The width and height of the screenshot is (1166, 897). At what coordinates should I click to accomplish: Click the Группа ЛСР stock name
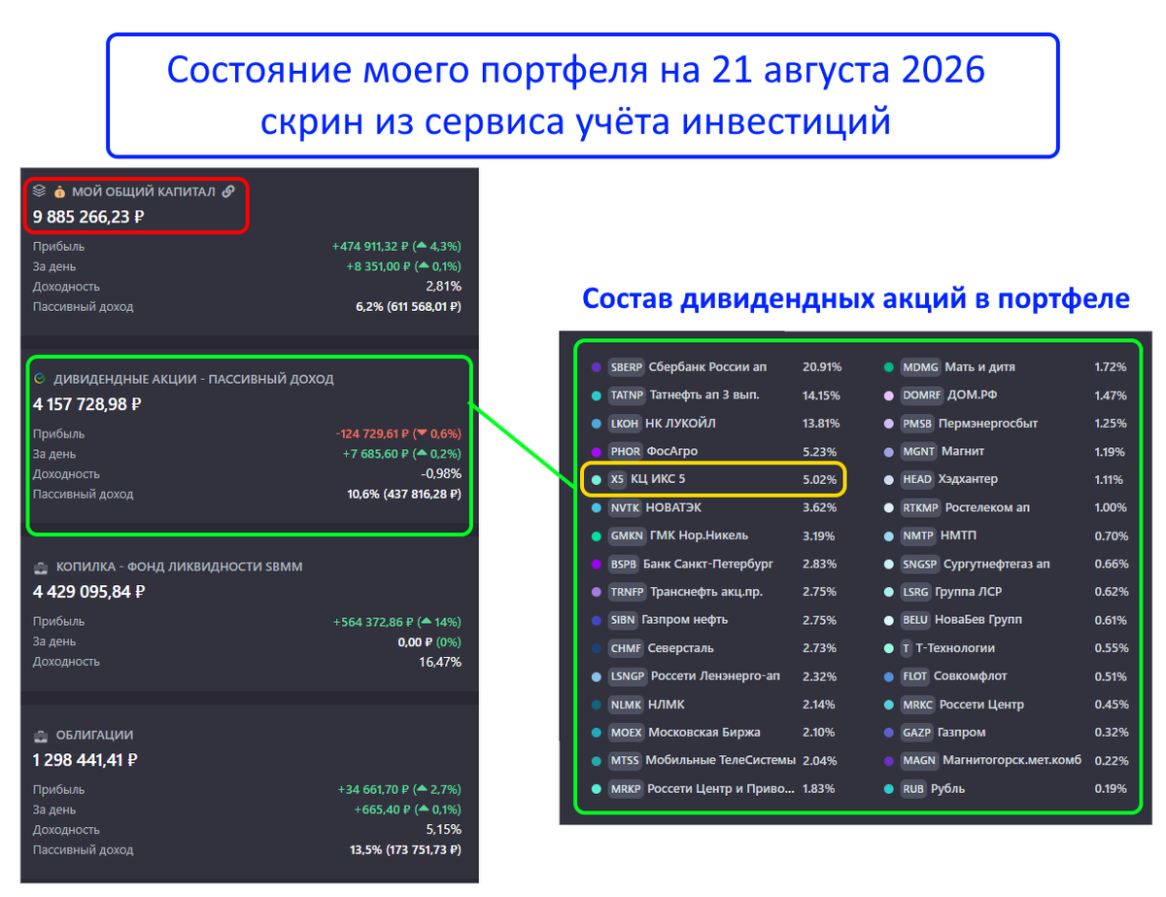tap(970, 592)
